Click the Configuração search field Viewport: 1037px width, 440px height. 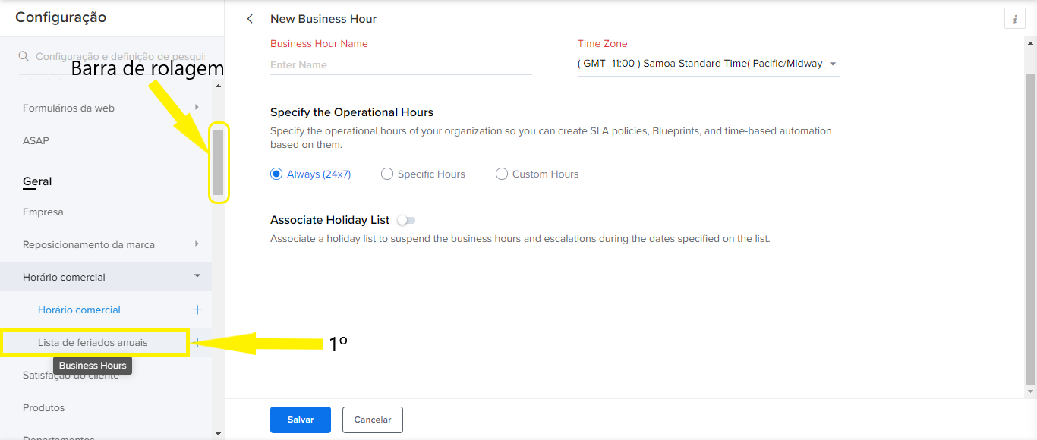120,56
